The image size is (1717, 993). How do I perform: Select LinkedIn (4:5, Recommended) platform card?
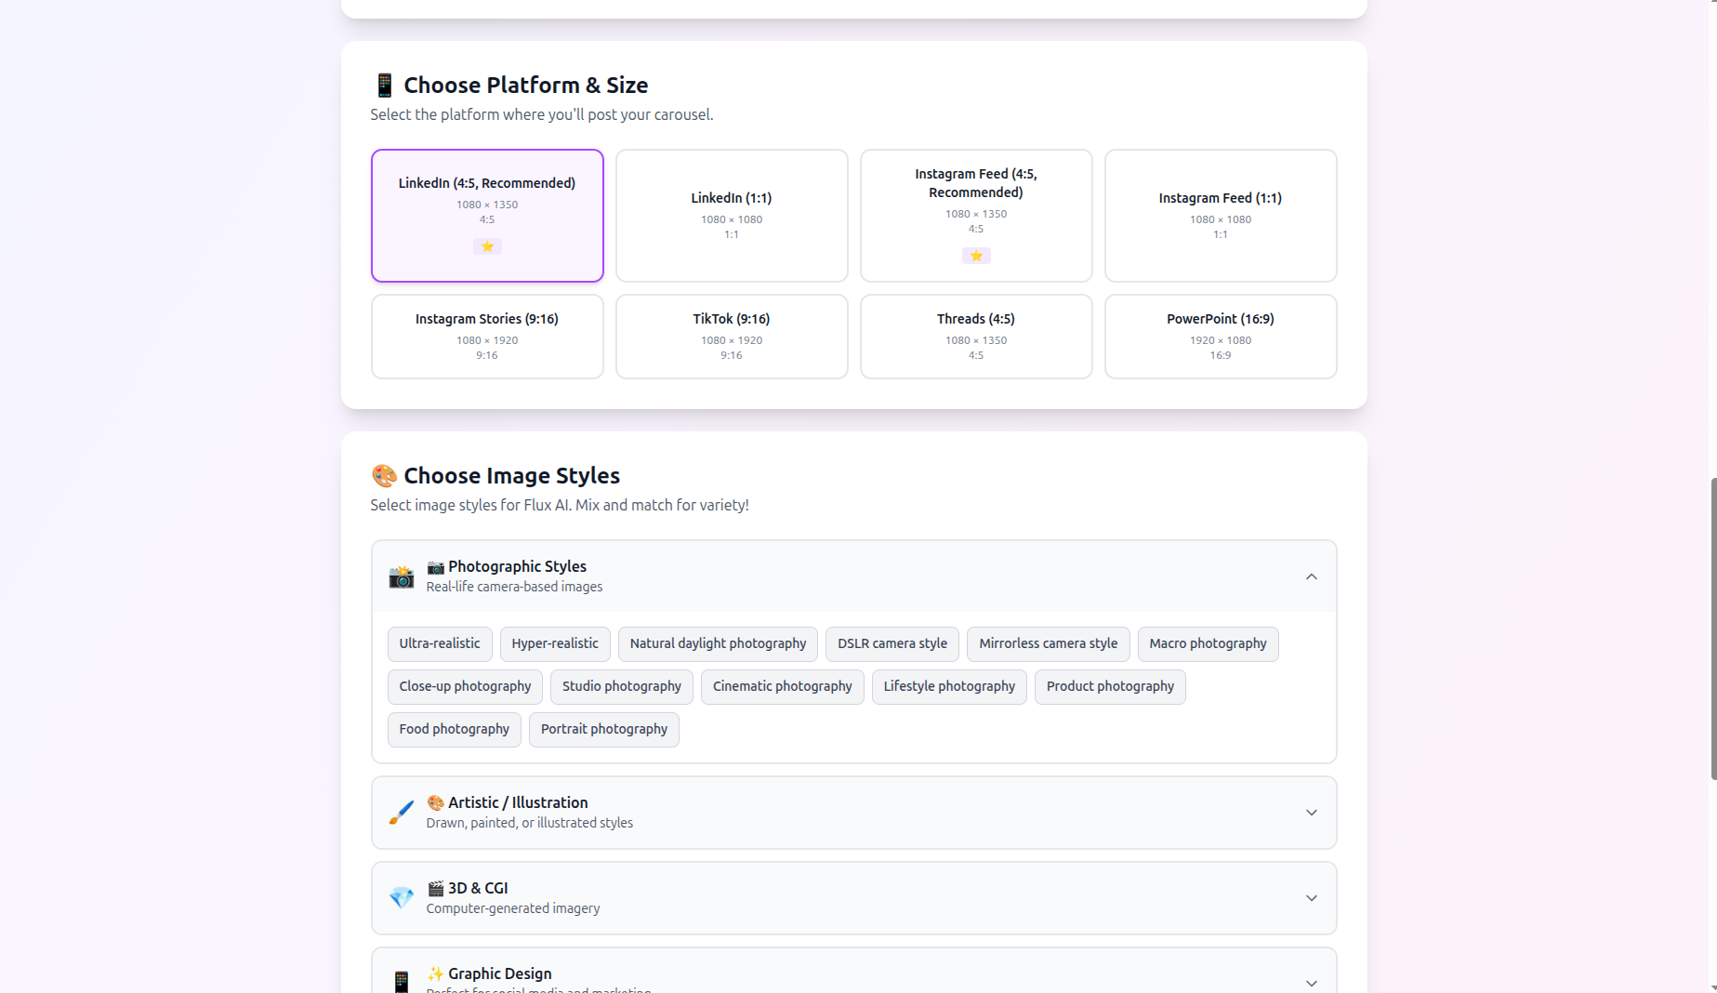pyautogui.click(x=487, y=216)
